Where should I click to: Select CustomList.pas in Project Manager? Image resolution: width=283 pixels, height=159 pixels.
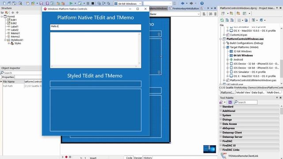(x=238, y=35)
